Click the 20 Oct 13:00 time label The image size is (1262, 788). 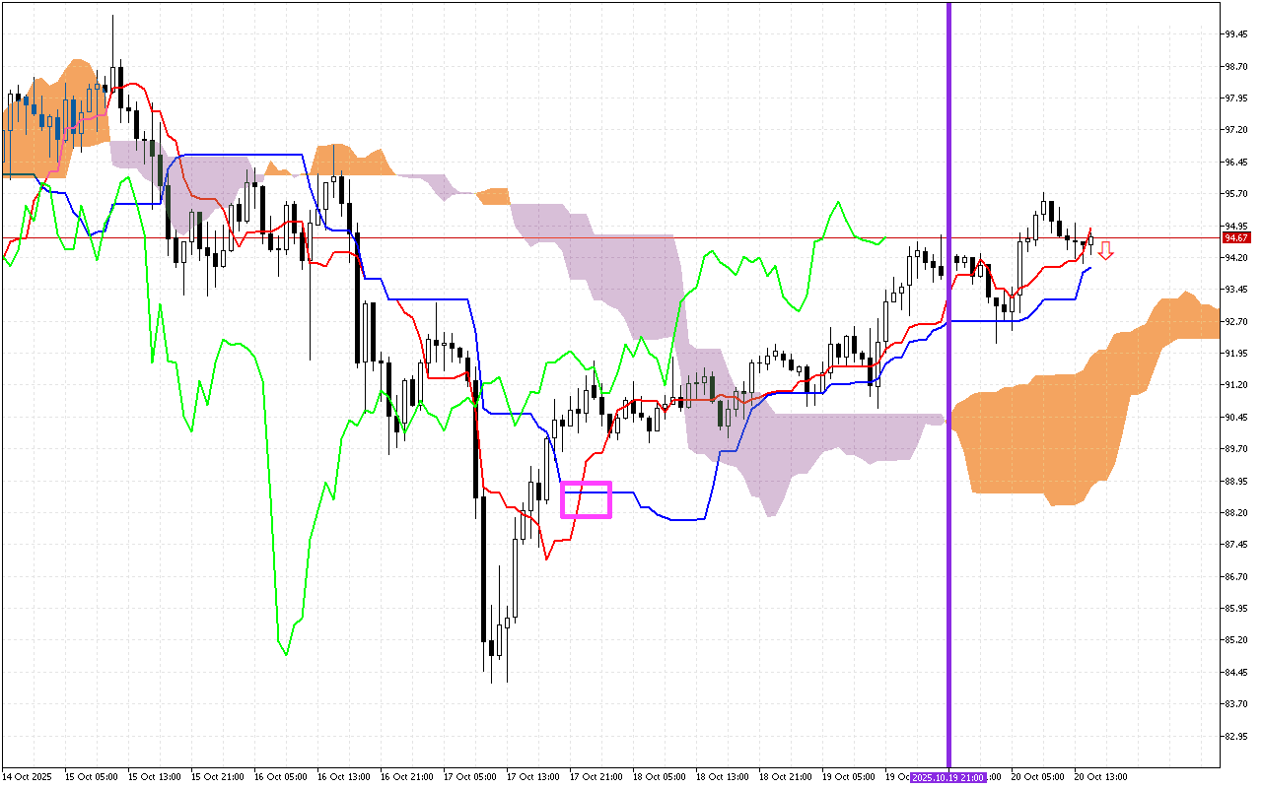click(x=1100, y=776)
